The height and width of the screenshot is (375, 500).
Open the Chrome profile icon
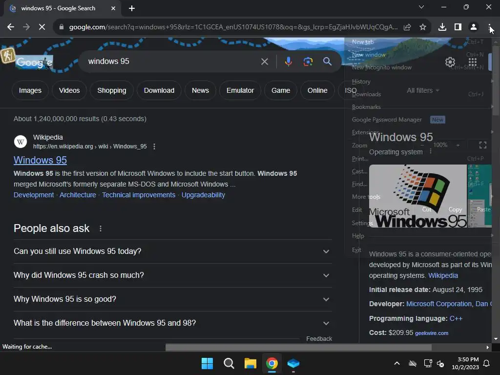[x=474, y=27]
